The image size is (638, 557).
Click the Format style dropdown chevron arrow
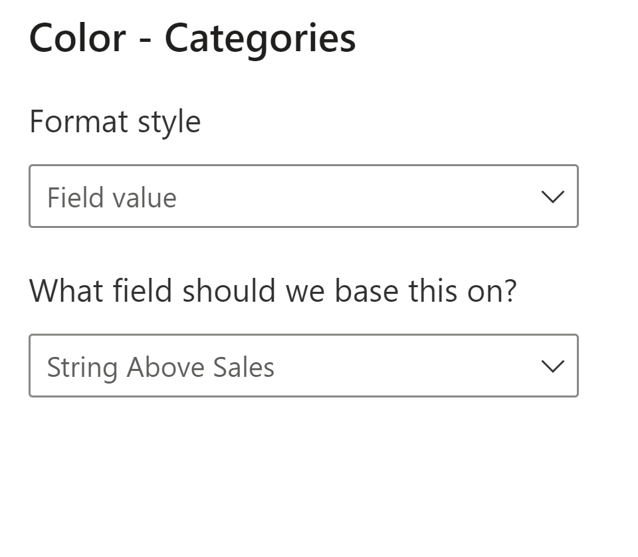pos(552,197)
